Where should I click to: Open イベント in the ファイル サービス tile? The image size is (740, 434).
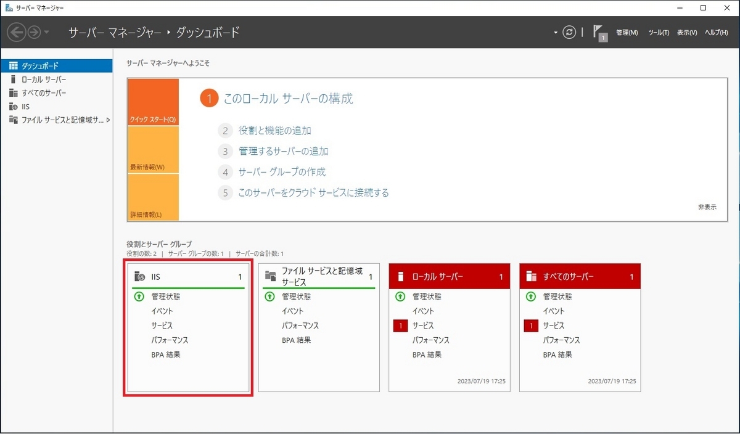tap(293, 311)
